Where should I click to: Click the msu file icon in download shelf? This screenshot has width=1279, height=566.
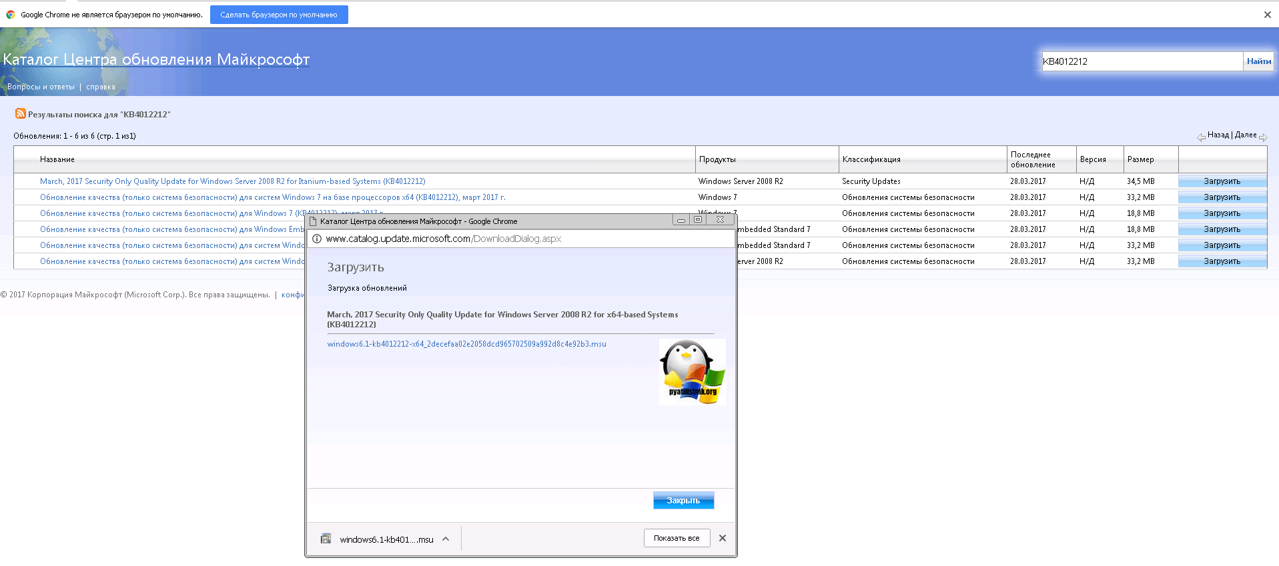point(326,539)
